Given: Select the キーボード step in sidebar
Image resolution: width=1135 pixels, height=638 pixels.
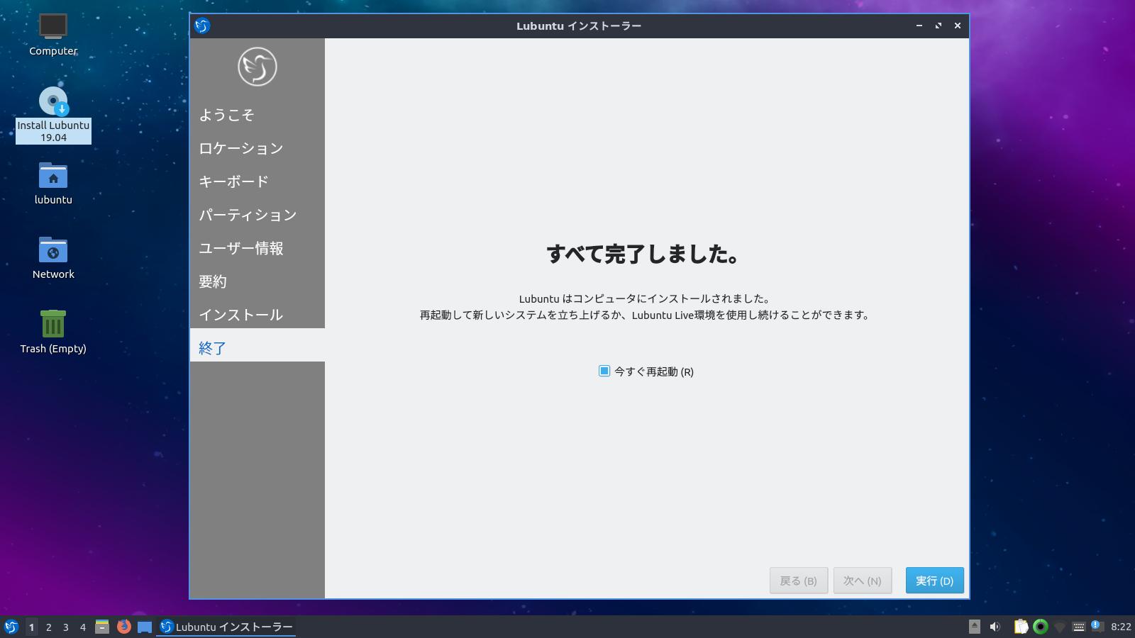Looking at the screenshot, I should click(257, 181).
